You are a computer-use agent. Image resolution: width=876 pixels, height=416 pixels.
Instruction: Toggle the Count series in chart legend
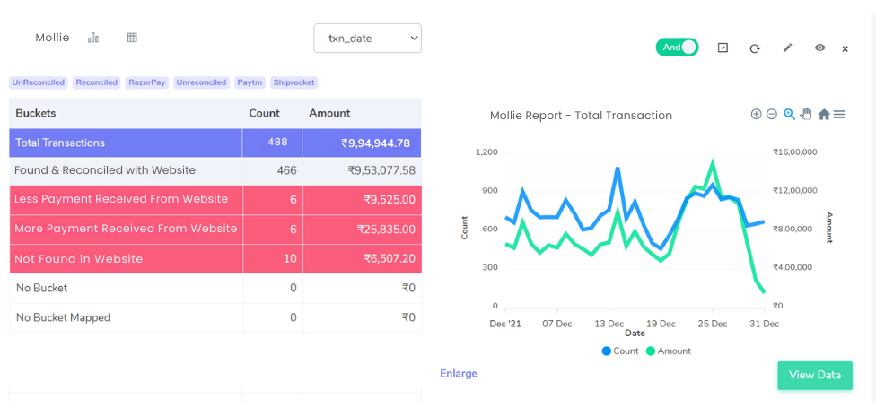coord(620,351)
